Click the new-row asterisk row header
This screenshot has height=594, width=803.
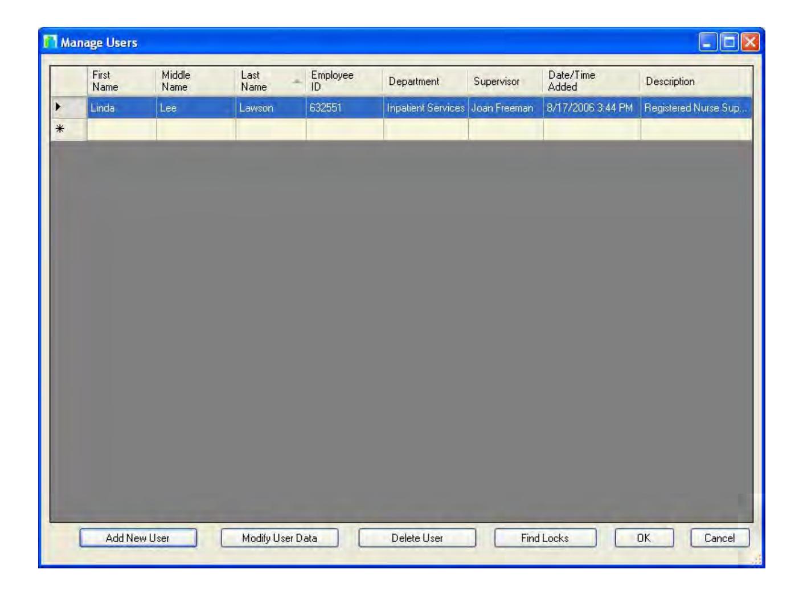coord(68,129)
